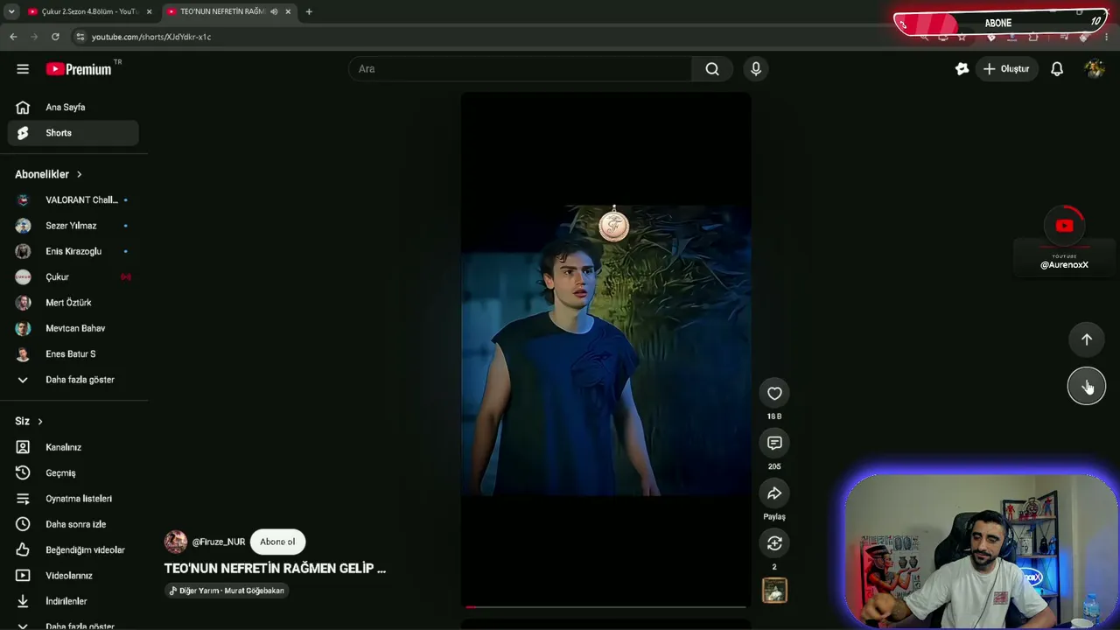1120x630 pixels.
Task: Seek using the Short's red progress bar
Action: coord(605,606)
